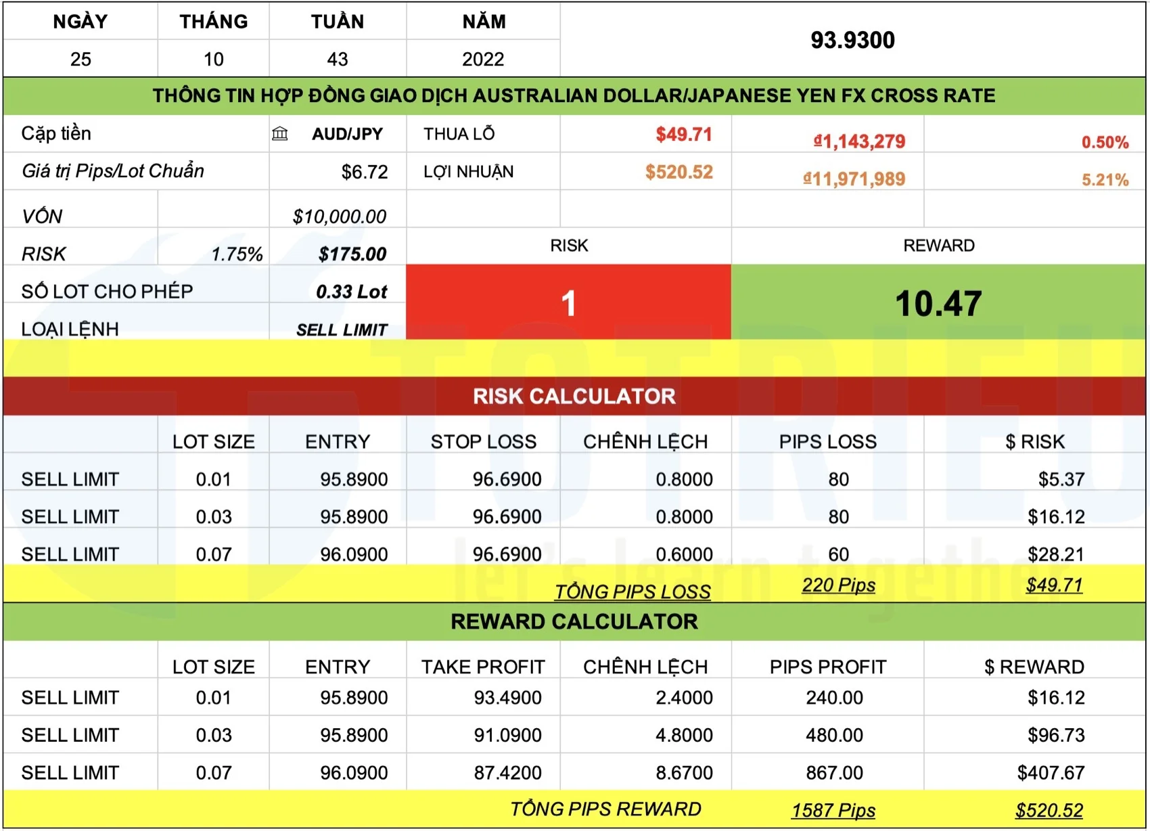1150x831 pixels.
Task: Select the RISK CALCULATOR header bar
Action: pos(574,396)
